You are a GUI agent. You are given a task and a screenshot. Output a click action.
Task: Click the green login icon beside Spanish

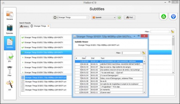(119, 18)
